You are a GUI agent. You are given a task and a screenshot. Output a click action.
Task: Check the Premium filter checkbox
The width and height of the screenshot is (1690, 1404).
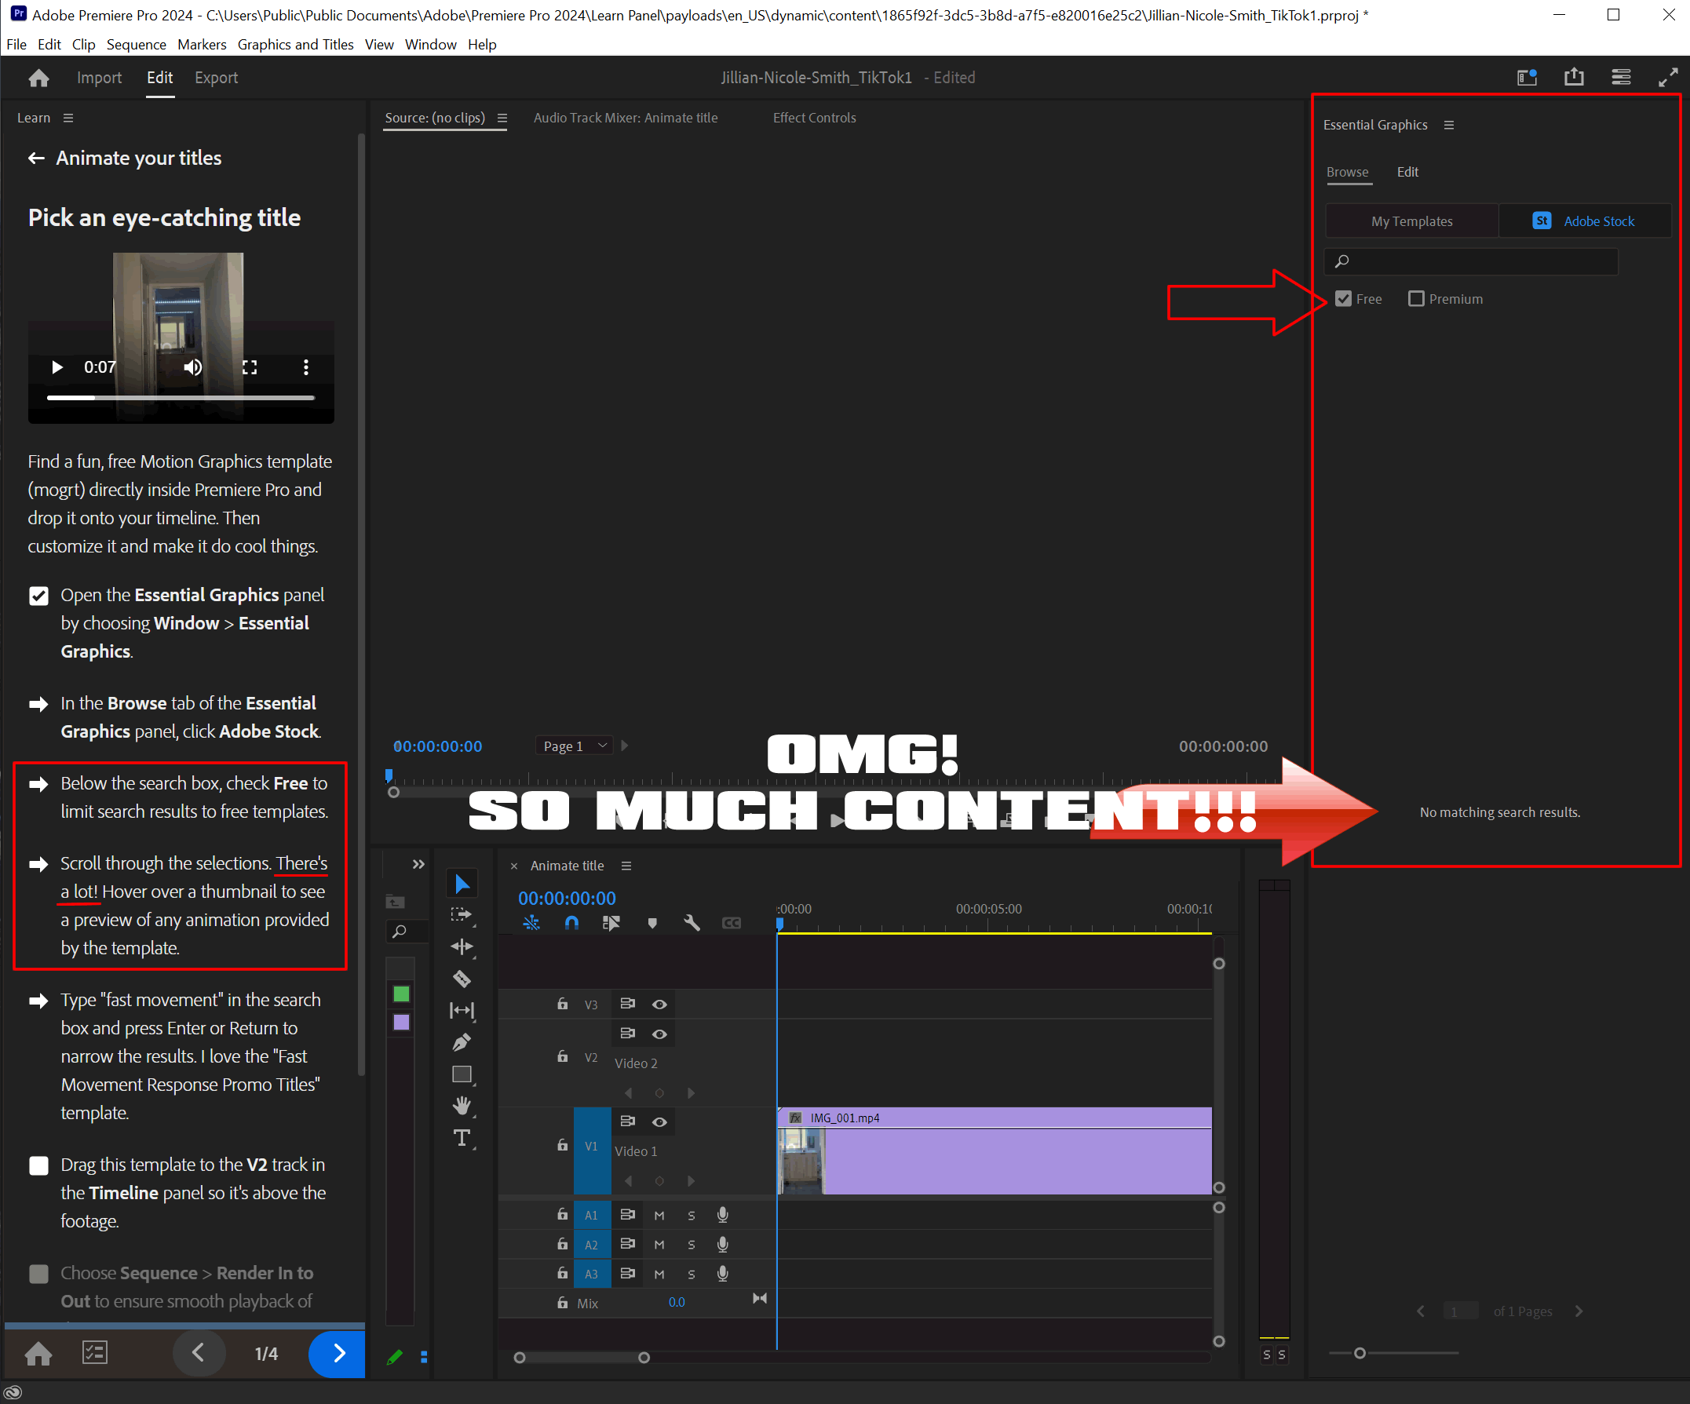coord(1416,298)
